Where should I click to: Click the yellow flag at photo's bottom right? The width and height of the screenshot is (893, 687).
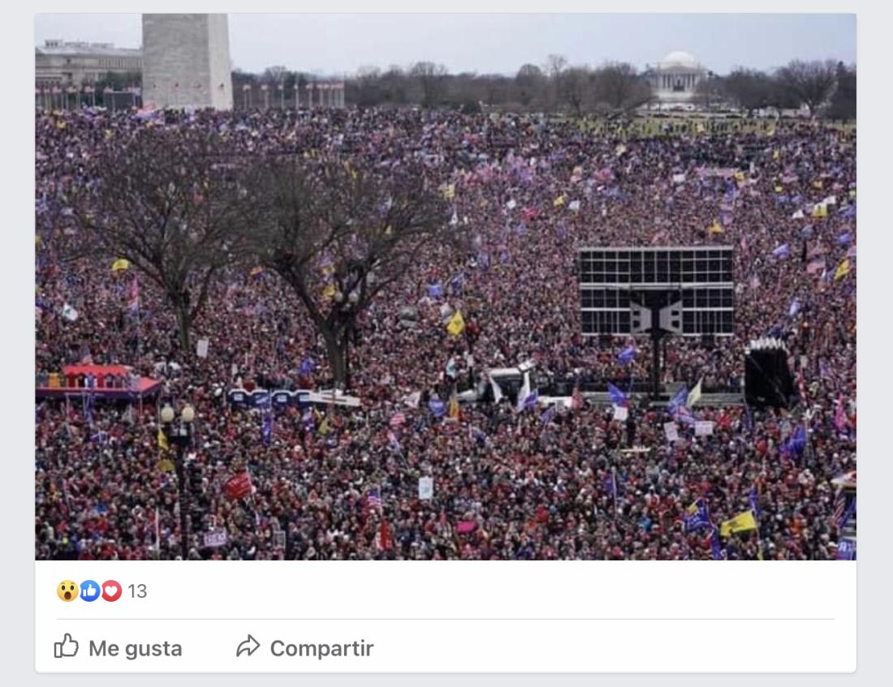click(x=739, y=524)
